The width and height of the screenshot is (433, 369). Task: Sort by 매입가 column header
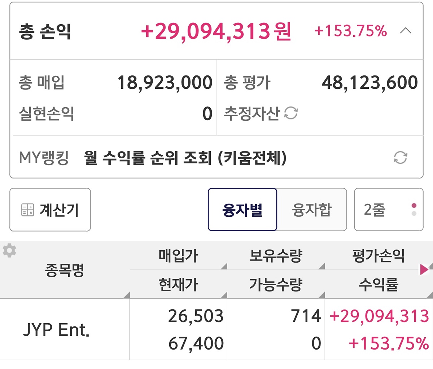178,256
